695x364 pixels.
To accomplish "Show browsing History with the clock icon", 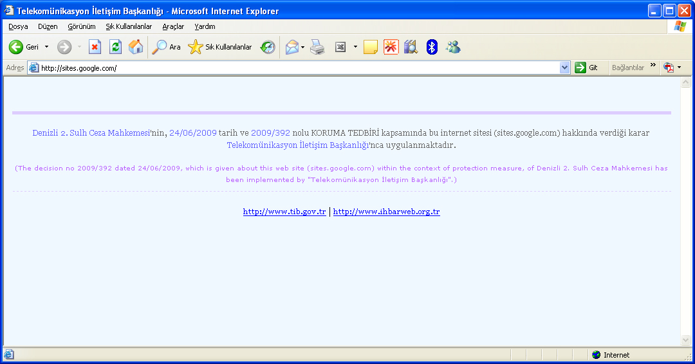I will point(267,47).
